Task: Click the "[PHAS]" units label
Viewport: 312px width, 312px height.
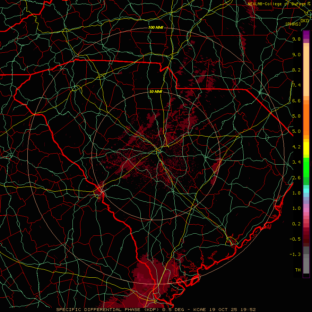Action: (293, 24)
